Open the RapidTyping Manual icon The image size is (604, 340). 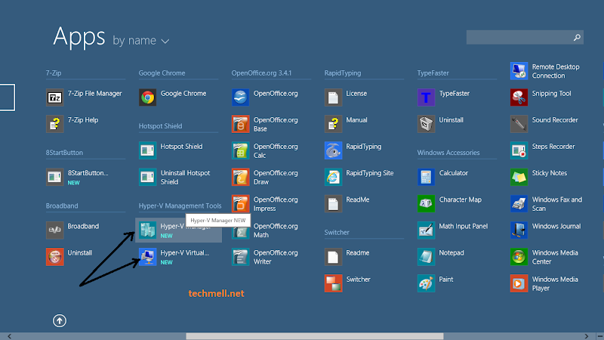click(333, 124)
